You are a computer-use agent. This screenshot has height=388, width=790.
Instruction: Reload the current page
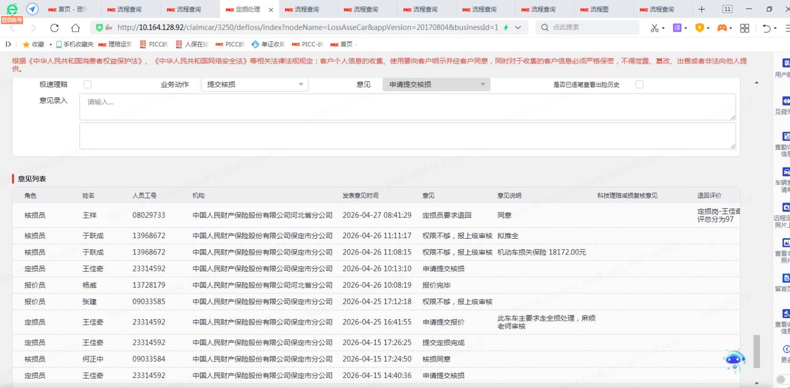click(54, 28)
